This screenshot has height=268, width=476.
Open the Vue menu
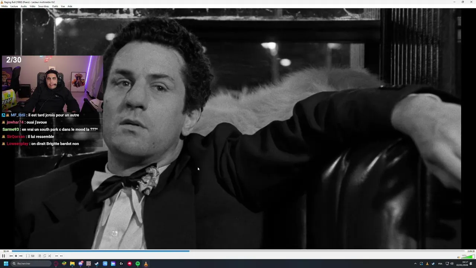tap(63, 6)
